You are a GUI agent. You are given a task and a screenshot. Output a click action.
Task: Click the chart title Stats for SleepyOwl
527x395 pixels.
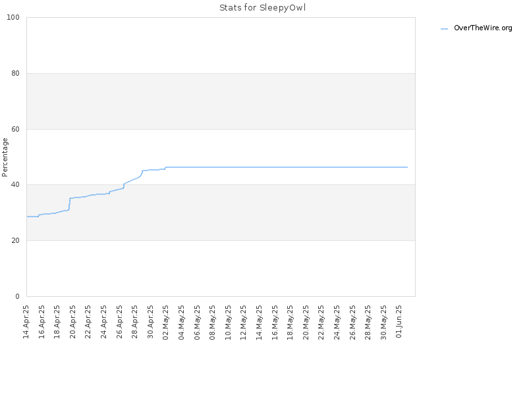[262, 7]
